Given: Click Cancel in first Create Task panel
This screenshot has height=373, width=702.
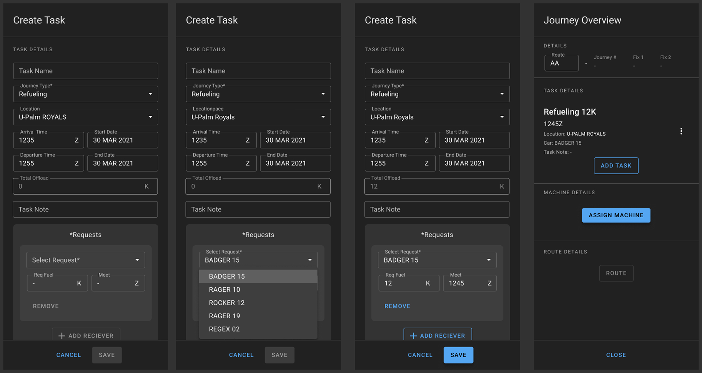Looking at the screenshot, I should (68, 355).
